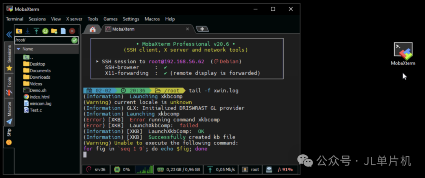The image size is (425, 178).
Task: Click the 0,05 Mb/s upload indicator
Action: click(x=221, y=170)
